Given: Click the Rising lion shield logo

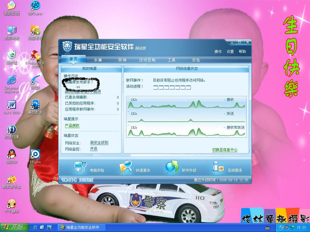Looking at the screenshot, I should [67, 47].
